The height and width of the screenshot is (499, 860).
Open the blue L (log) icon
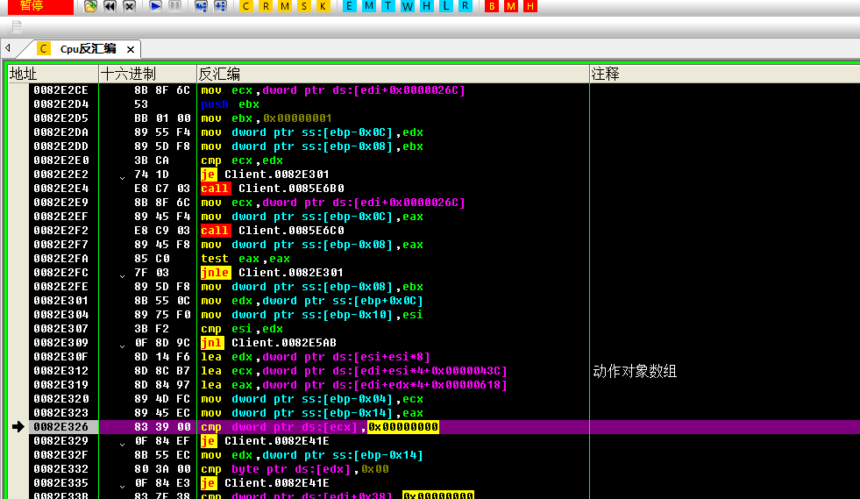[x=446, y=6]
